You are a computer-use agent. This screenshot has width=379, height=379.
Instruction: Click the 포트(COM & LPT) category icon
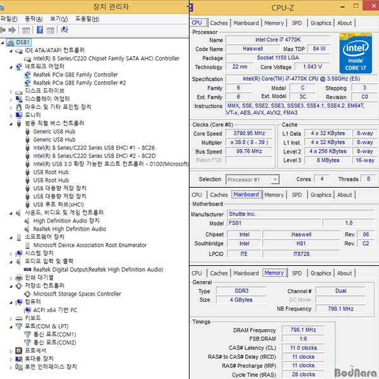(19, 327)
